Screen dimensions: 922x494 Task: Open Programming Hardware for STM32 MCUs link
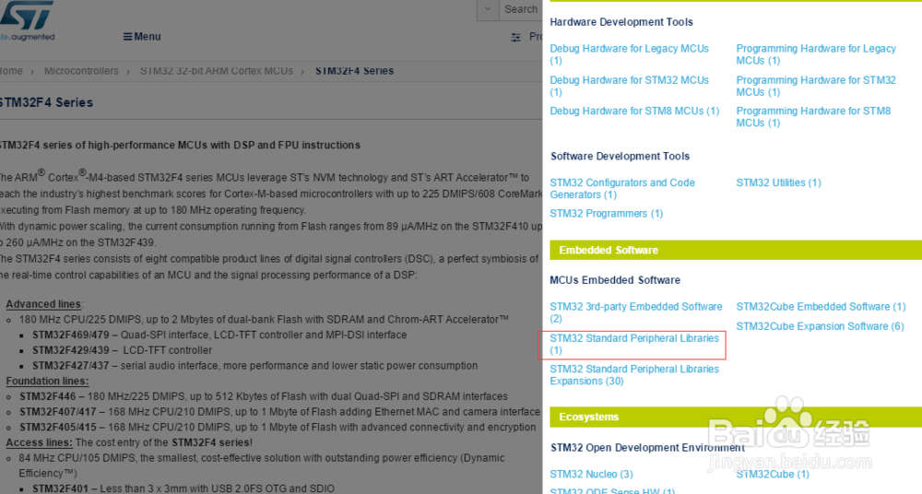tap(816, 86)
